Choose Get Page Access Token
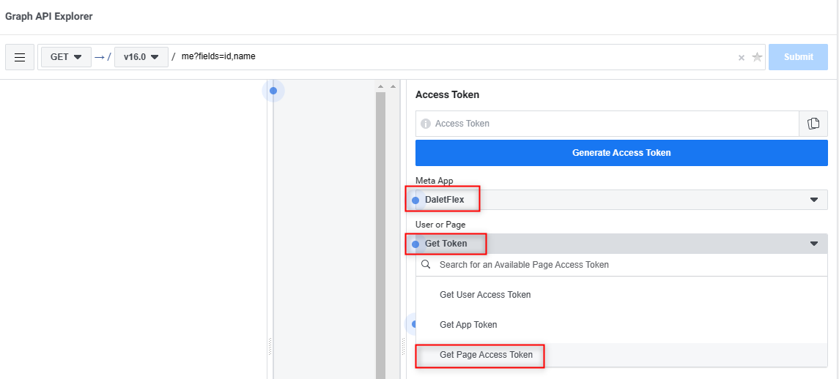839x379 pixels. (486, 354)
